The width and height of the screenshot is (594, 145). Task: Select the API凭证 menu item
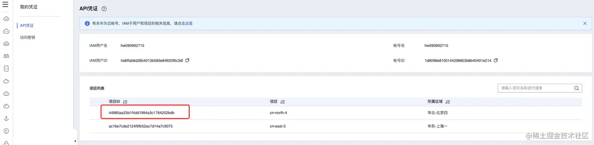pos(27,26)
